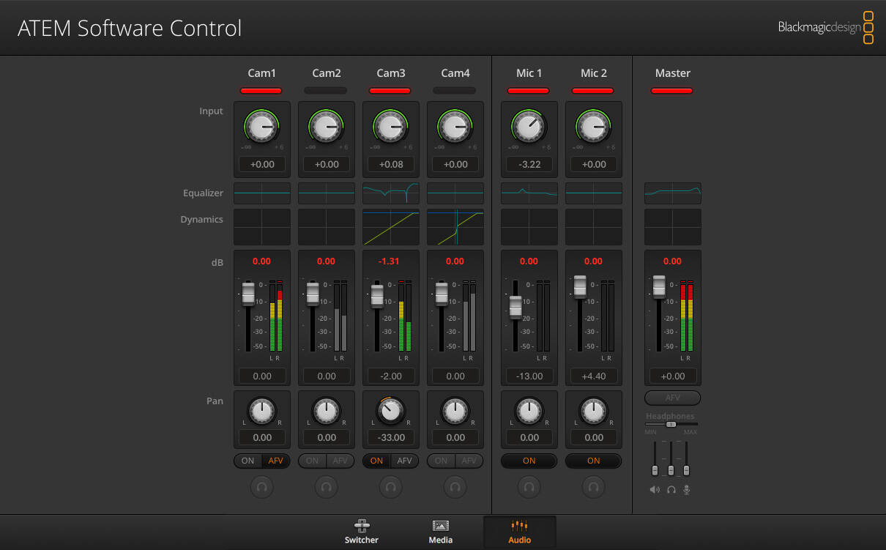The width and height of the screenshot is (886, 550).
Task: Open the Mic 2 dynamics graph
Action: point(594,227)
